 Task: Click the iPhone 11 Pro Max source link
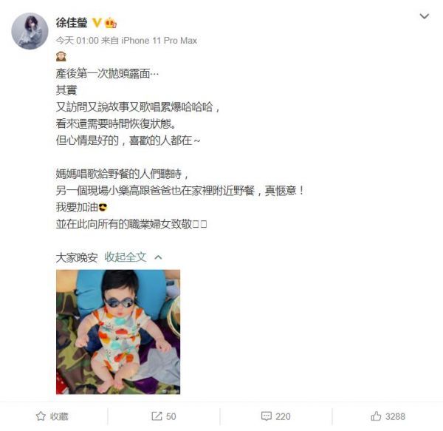[159, 41]
